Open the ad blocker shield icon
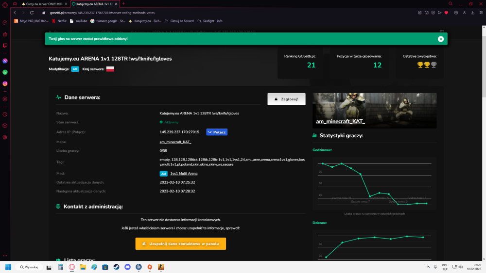The width and height of the screenshot is (486, 273). pyautogui.click(x=433, y=13)
